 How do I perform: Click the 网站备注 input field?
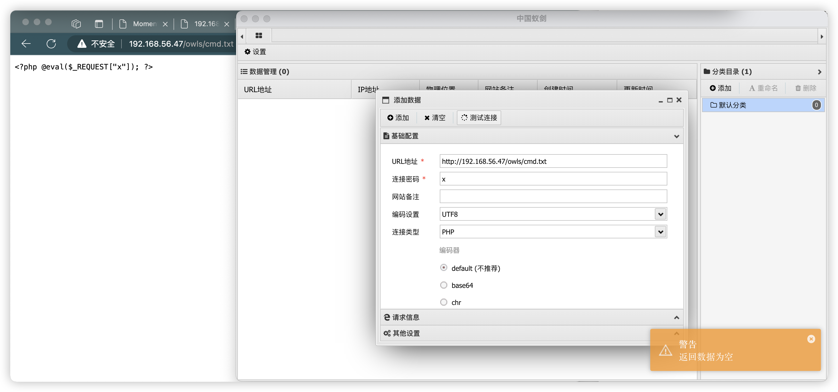pyautogui.click(x=553, y=197)
